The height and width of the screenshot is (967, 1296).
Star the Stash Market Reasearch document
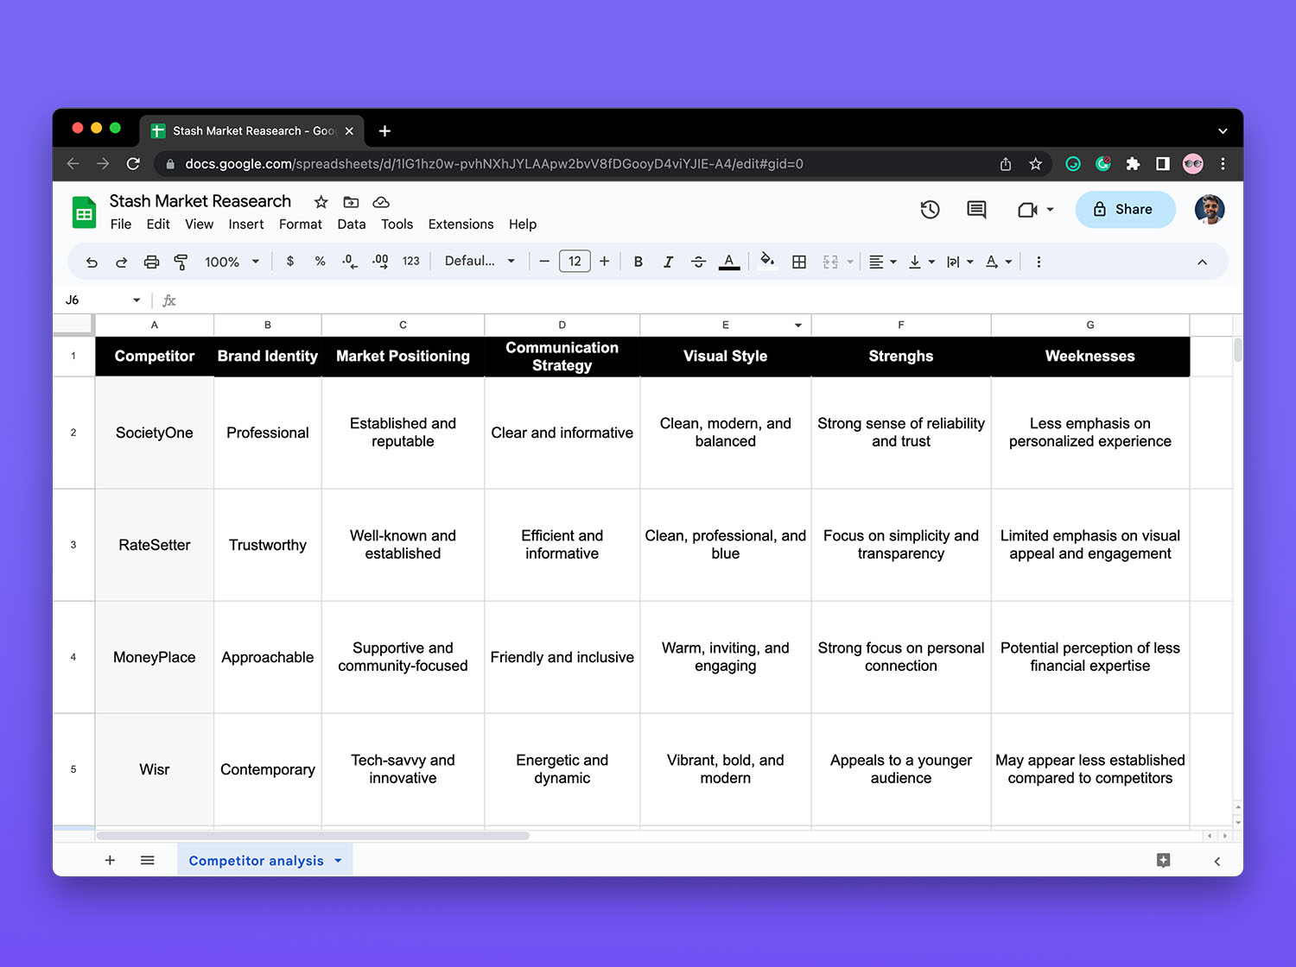(x=321, y=202)
